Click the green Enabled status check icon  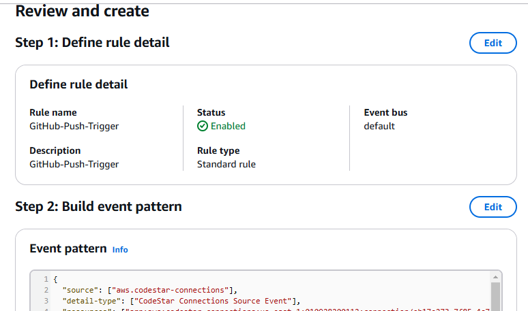coord(203,126)
